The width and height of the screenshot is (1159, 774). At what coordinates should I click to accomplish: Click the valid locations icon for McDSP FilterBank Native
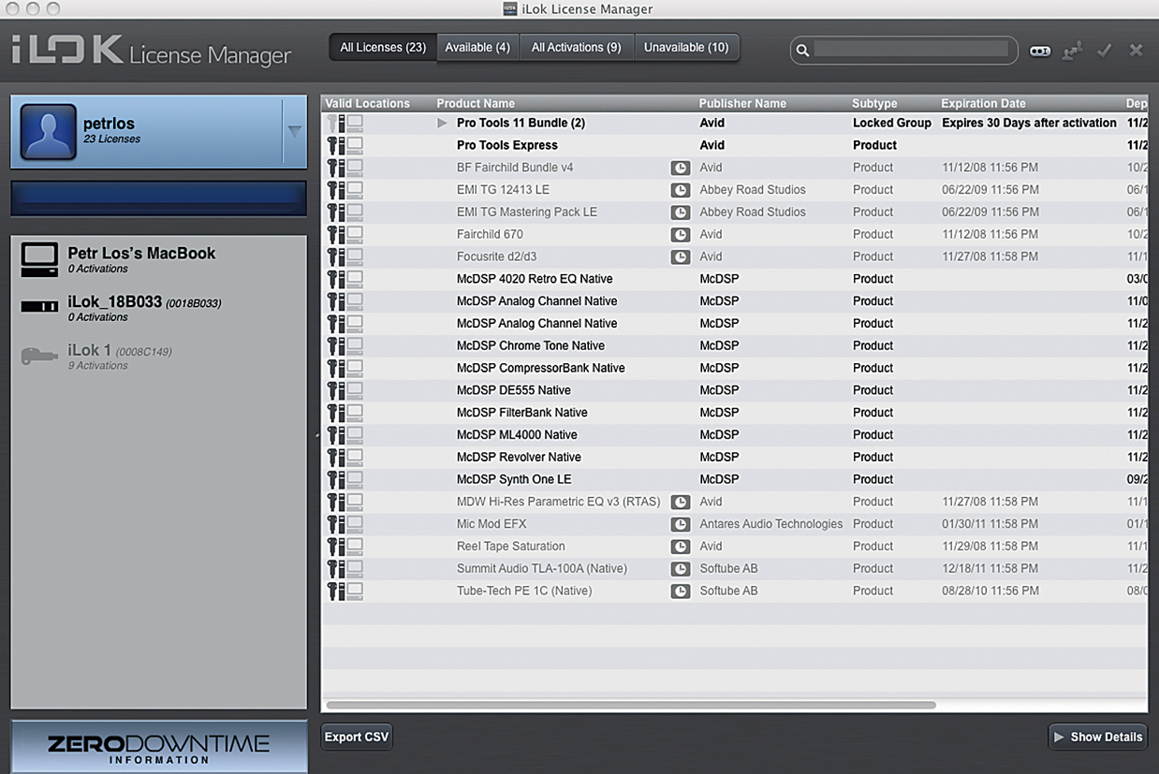345,413
